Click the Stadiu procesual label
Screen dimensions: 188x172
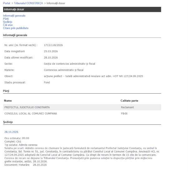click(15, 82)
